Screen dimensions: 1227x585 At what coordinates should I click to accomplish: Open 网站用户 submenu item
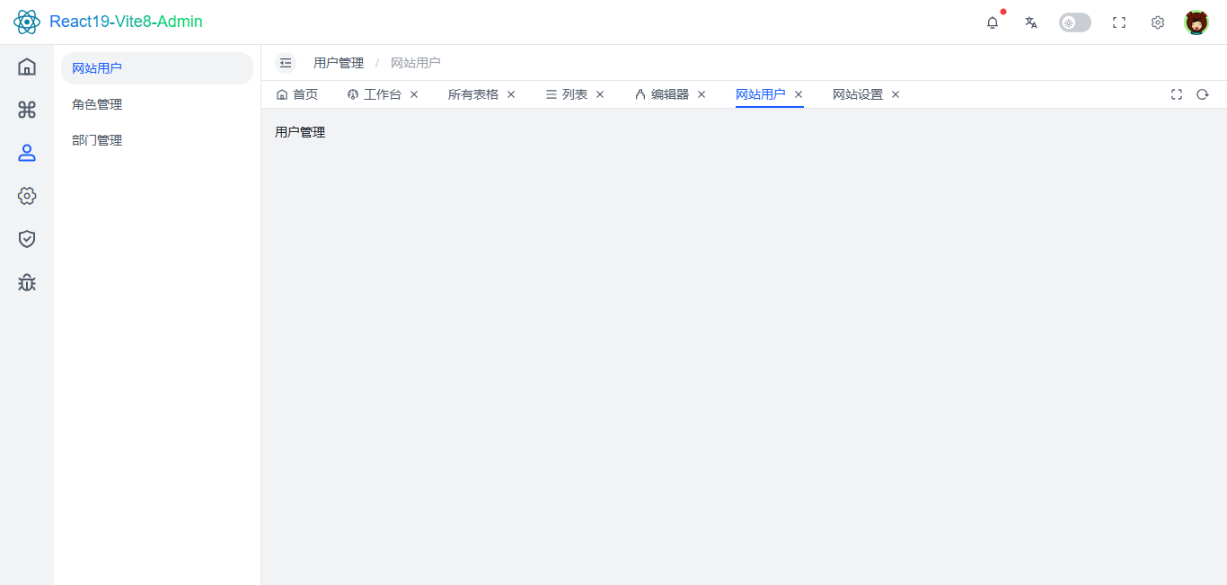[x=157, y=68]
